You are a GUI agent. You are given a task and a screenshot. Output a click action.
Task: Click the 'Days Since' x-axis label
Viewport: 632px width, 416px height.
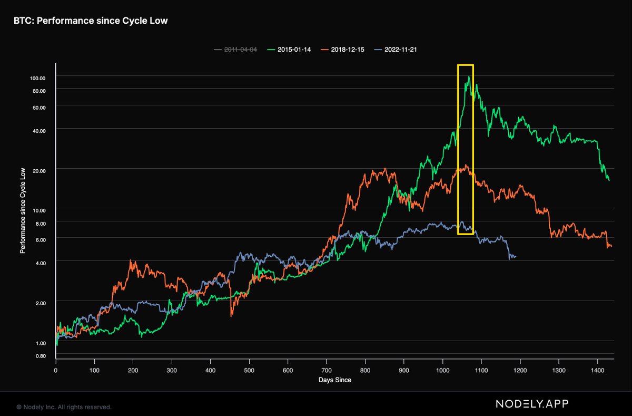pos(334,380)
